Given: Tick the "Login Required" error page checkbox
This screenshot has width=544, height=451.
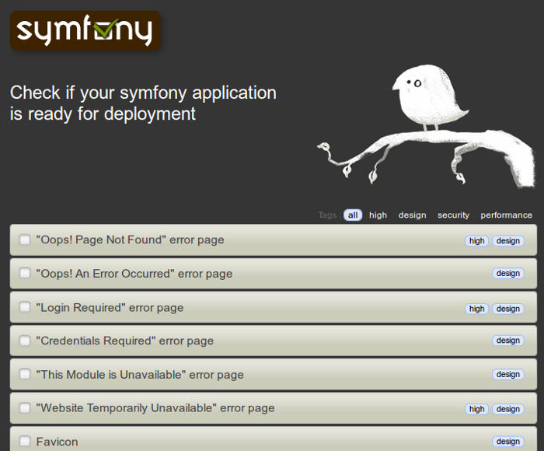Looking at the screenshot, I should pyautogui.click(x=25, y=307).
